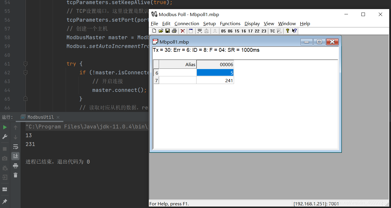
Task: Click row header 7 in Mbpoll1 grid
Action: coord(156,80)
